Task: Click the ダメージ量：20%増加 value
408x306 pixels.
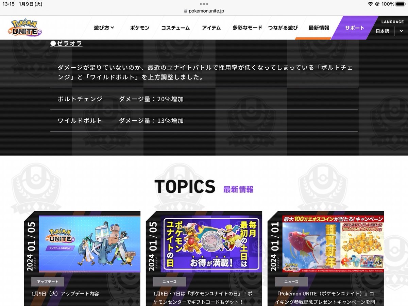Action: (x=151, y=99)
